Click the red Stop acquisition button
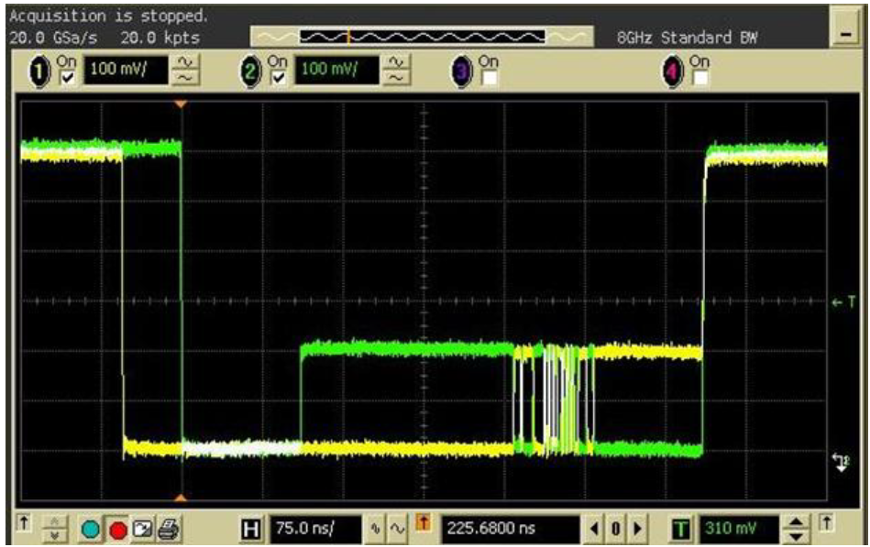This screenshot has height=547, width=870. pos(117,529)
